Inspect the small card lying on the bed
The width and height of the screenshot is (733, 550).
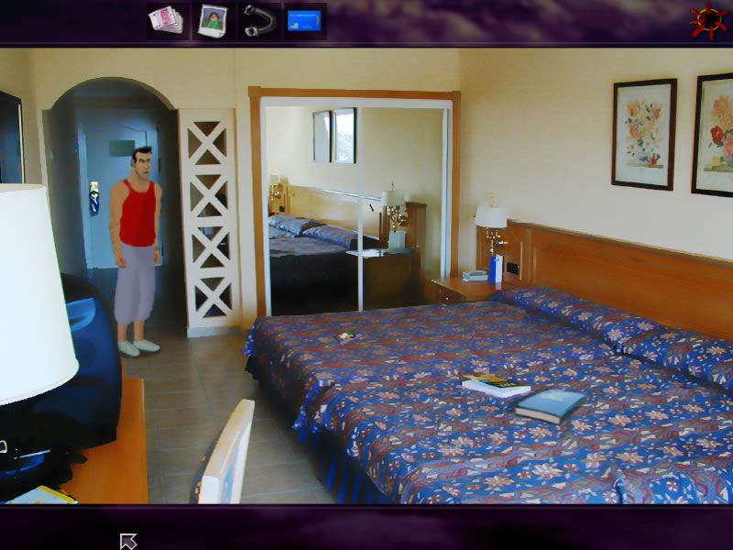click(x=349, y=336)
